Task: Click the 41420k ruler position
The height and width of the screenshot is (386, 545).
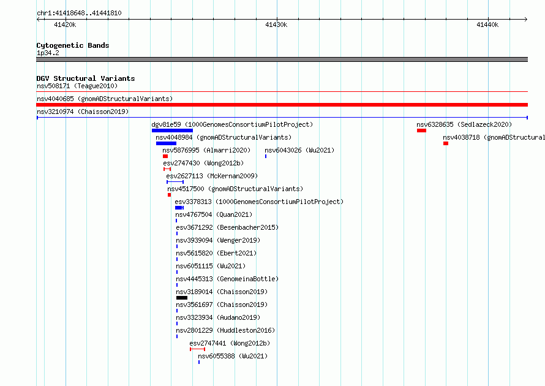Action: (65, 25)
